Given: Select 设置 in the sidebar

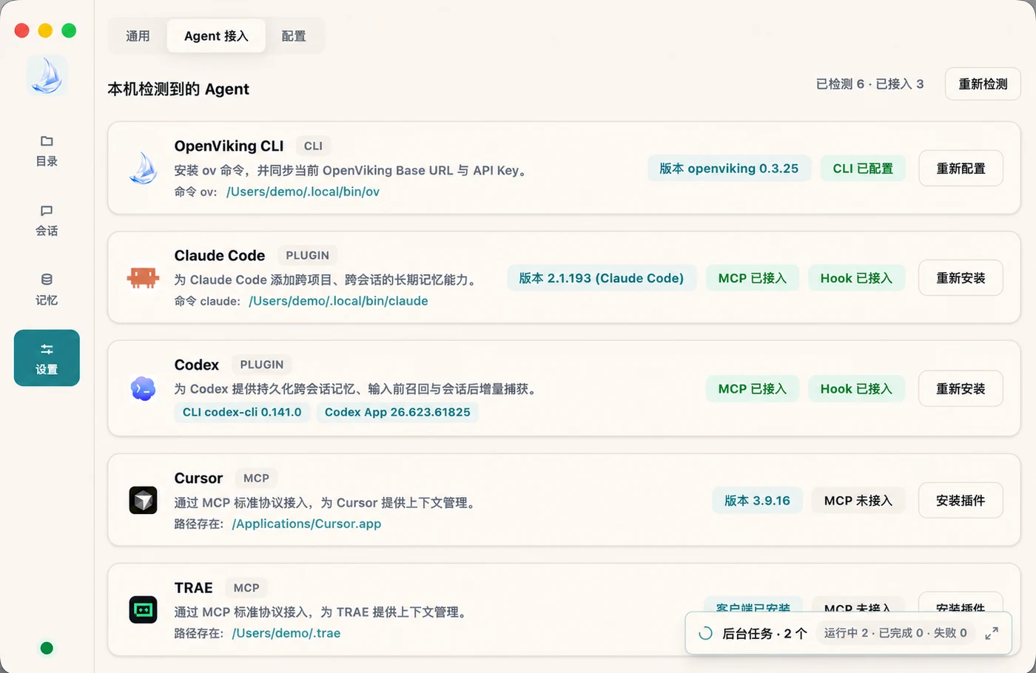Looking at the screenshot, I should click(47, 358).
